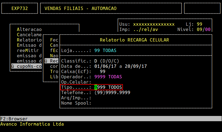Viewport: 222px width, 132px height.
Task: Click the highlighted Rec submenu item
Action: pos(52,61)
